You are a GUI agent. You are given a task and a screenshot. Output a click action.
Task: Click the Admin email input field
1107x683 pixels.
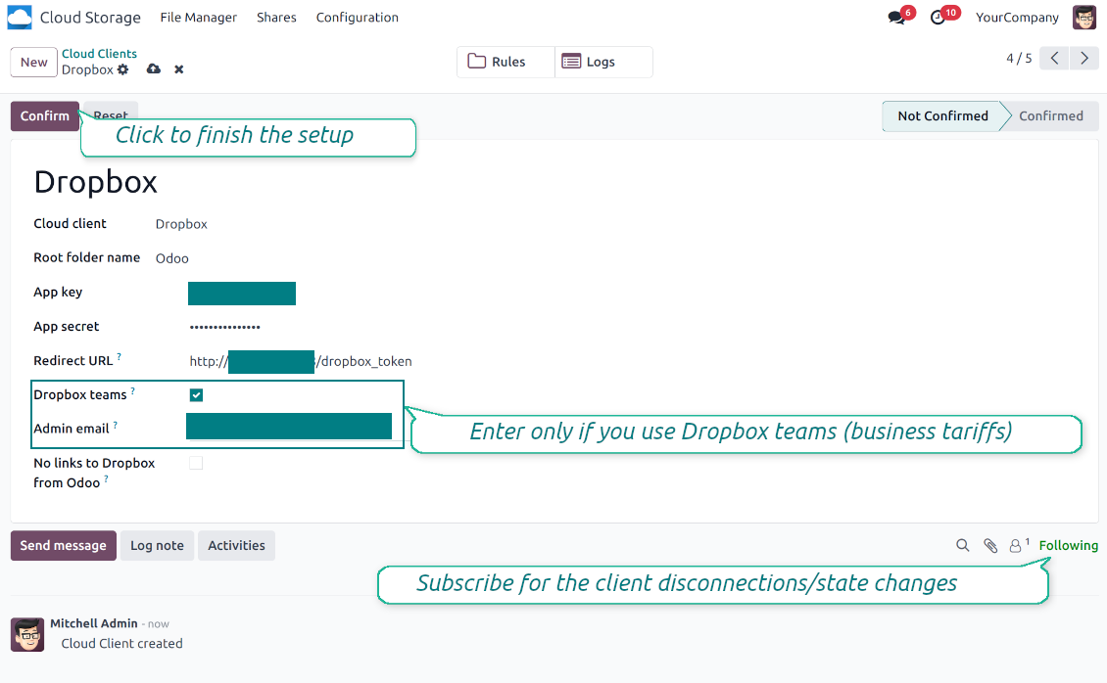click(289, 427)
